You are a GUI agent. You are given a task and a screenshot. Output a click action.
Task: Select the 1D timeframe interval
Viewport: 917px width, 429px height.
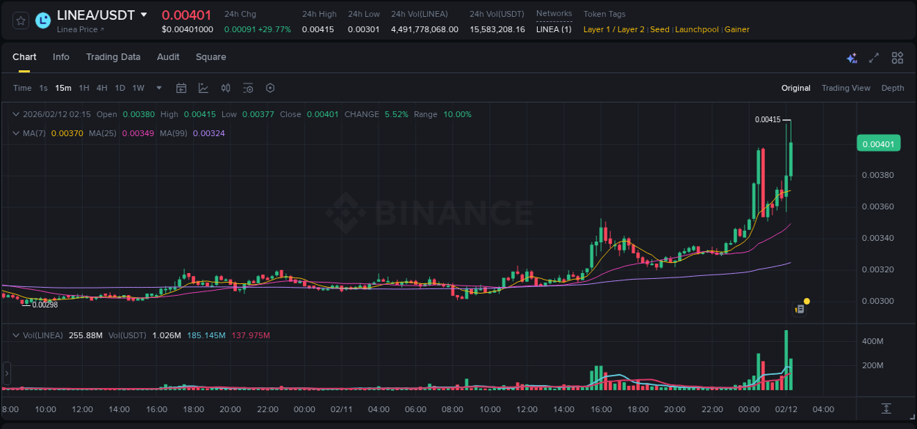[x=120, y=87]
